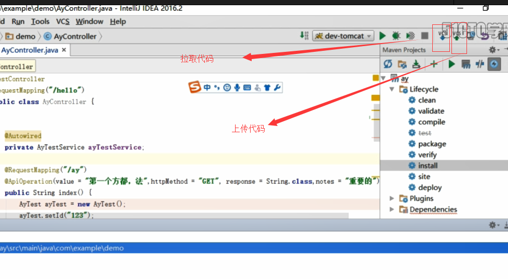This screenshot has height=279, width=508.
Task: Open the Run menu
Action: pyautogui.click(x=18, y=22)
